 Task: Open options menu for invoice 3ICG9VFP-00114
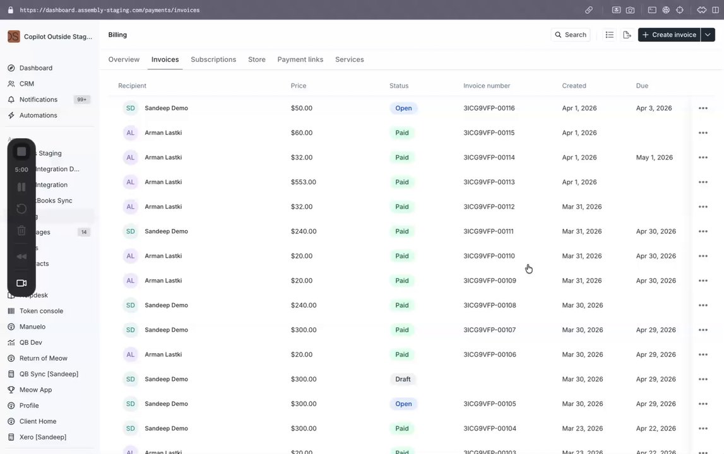pyautogui.click(x=703, y=158)
